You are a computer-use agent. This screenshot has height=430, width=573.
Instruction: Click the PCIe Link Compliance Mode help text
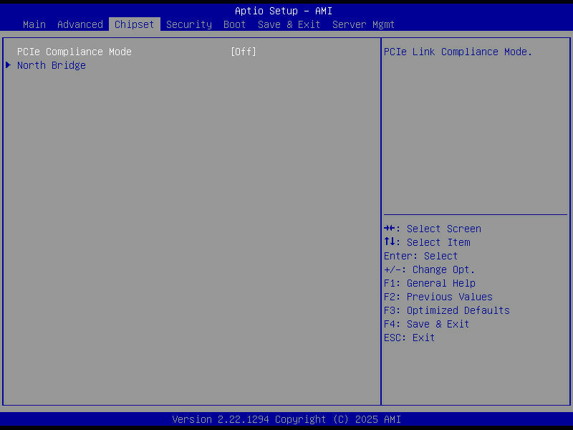457,51
